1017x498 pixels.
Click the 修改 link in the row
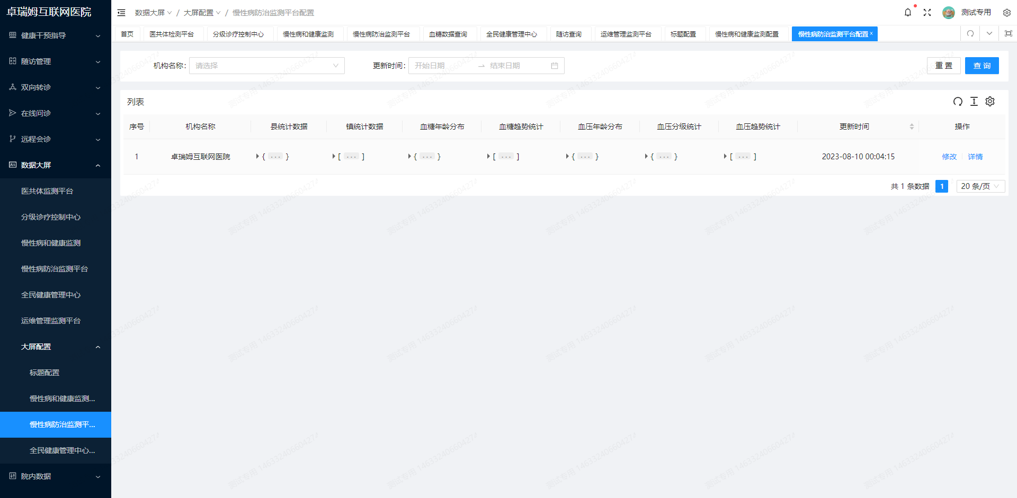[x=949, y=156]
